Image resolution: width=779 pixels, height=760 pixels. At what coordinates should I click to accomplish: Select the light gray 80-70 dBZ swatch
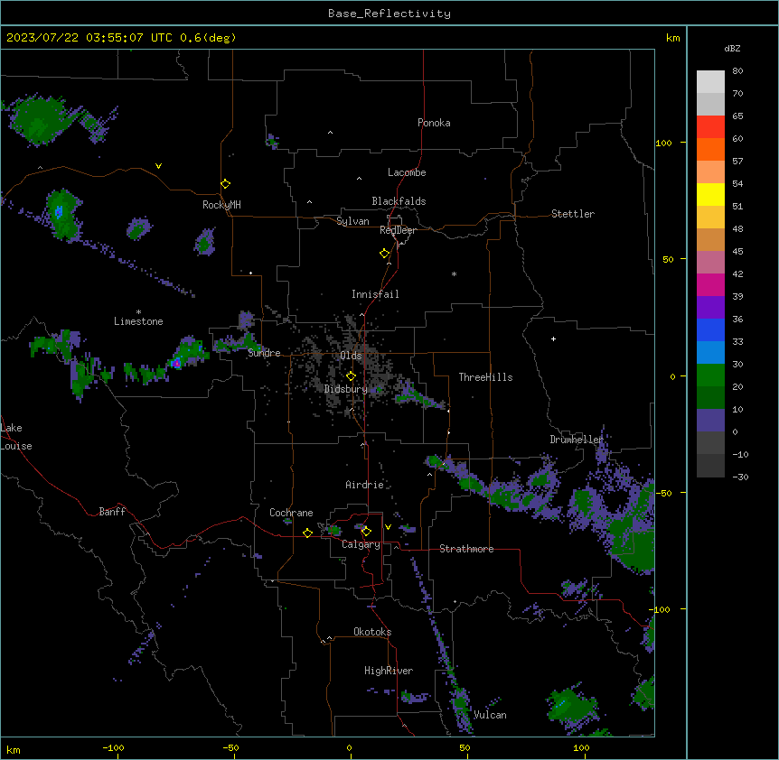[710, 82]
